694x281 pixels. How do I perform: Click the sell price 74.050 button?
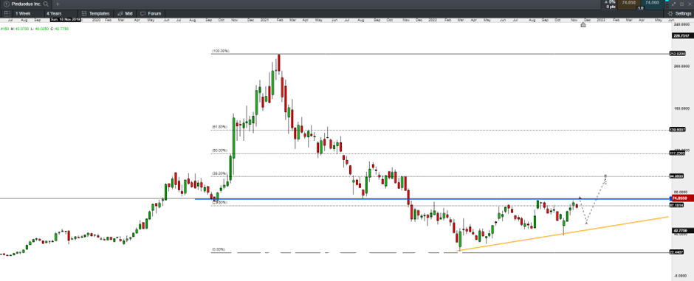(629, 4)
